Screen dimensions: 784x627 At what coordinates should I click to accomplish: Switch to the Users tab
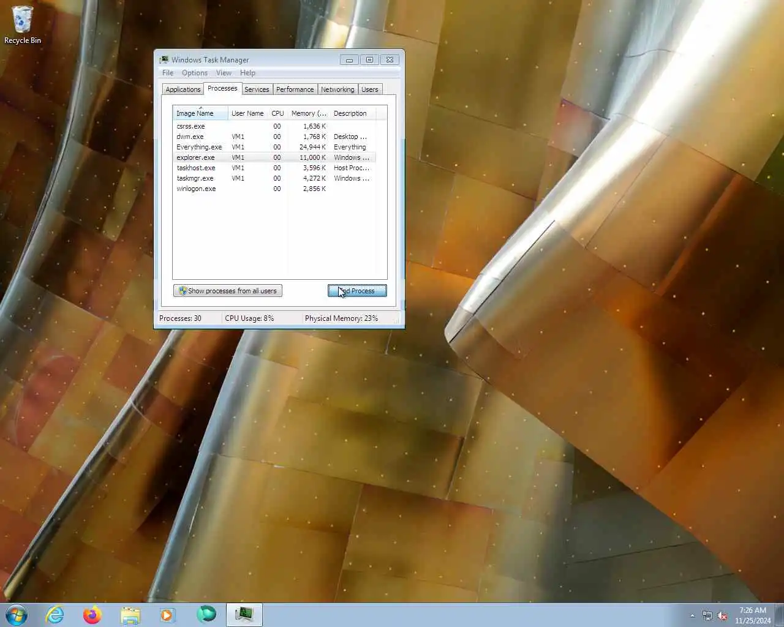coord(370,89)
